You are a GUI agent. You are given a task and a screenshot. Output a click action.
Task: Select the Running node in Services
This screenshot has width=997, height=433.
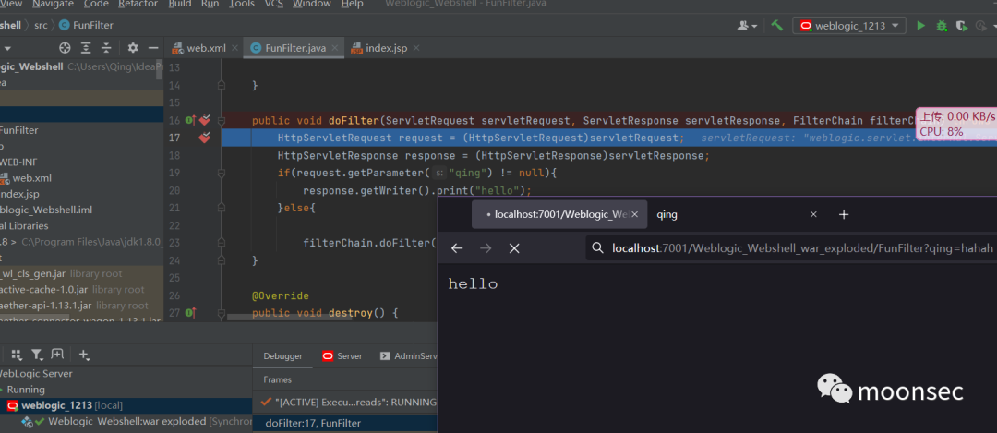(x=26, y=389)
